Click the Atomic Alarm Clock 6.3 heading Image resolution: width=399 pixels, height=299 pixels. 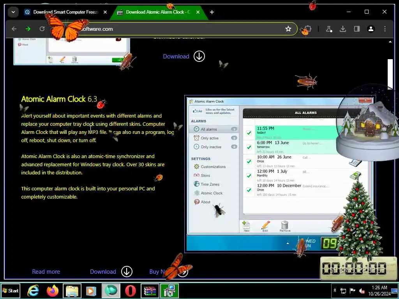coord(59,99)
